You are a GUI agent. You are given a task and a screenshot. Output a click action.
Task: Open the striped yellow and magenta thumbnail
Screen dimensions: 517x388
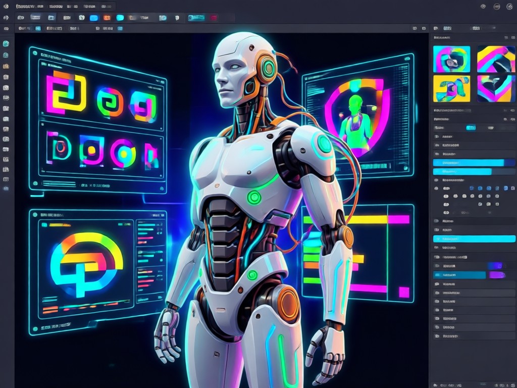[x=496, y=59]
